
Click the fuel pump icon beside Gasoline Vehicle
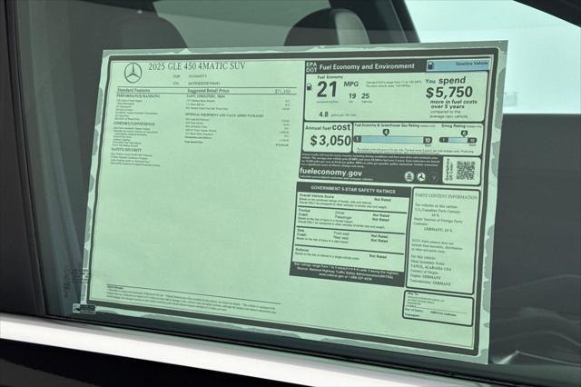tap(430, 65)
